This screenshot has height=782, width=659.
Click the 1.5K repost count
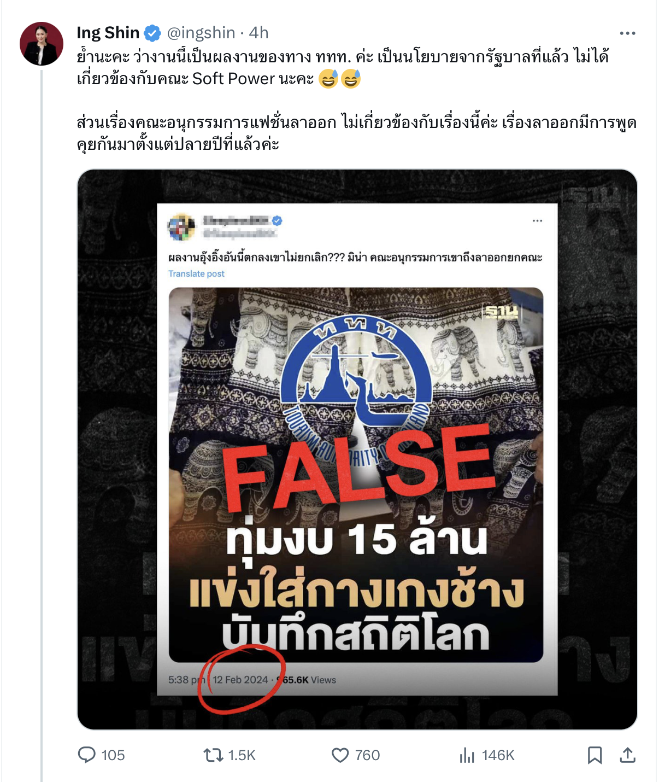point(242,755)
